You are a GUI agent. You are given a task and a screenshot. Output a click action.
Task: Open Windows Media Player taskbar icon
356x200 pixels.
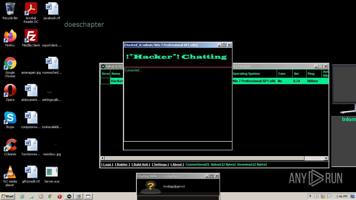click(41, 196)
